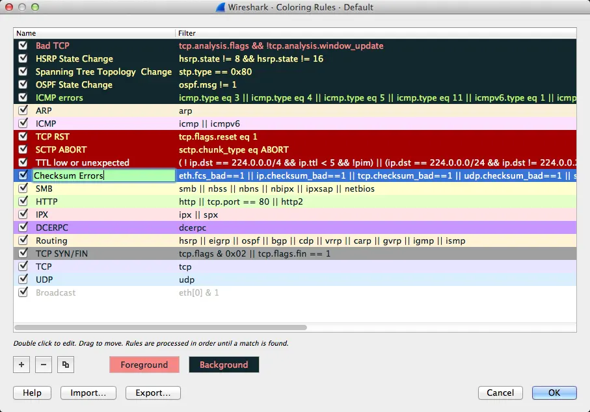Disable the ICMP errors rule

23,97
